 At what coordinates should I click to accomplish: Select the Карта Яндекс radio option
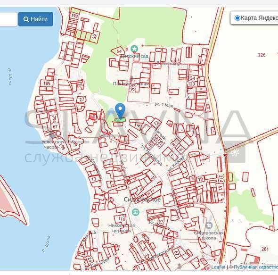237,18
